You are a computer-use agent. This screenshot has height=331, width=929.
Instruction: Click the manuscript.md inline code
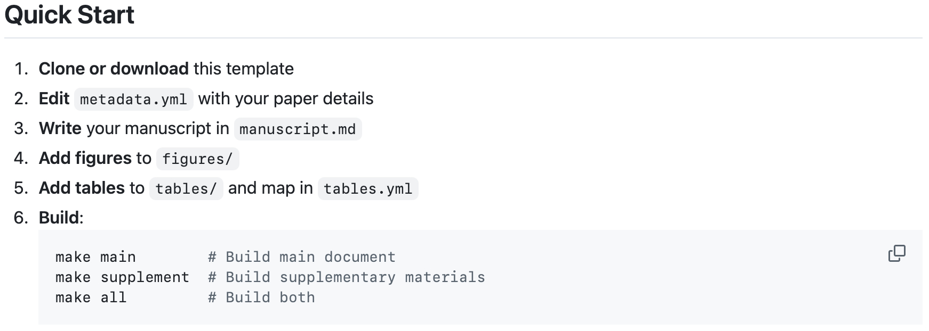[x=298, y=129]
